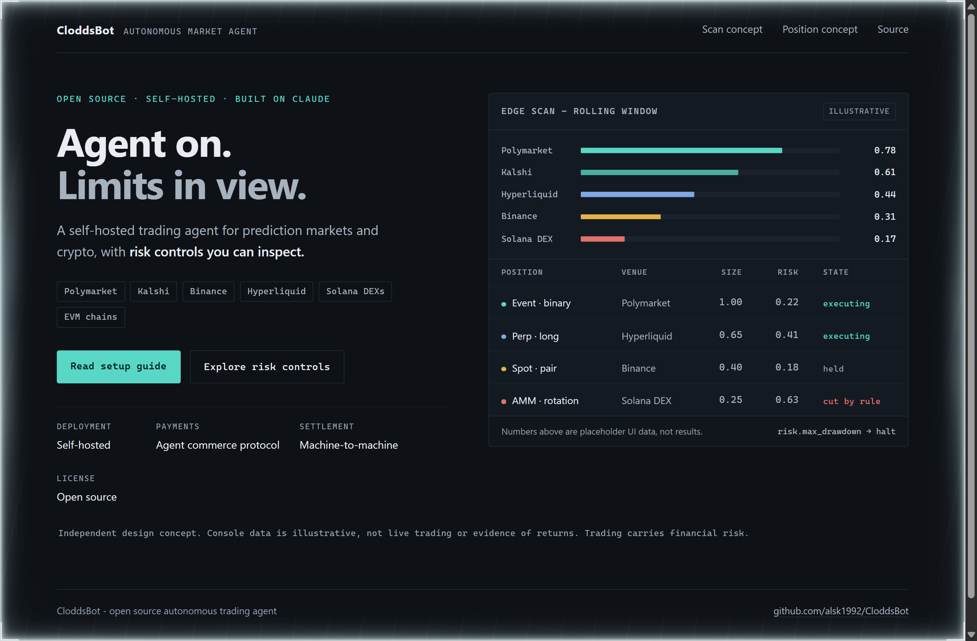Click the 'Event · binary' position label
This screenshot has width=977, height=641.
point(541,303)
